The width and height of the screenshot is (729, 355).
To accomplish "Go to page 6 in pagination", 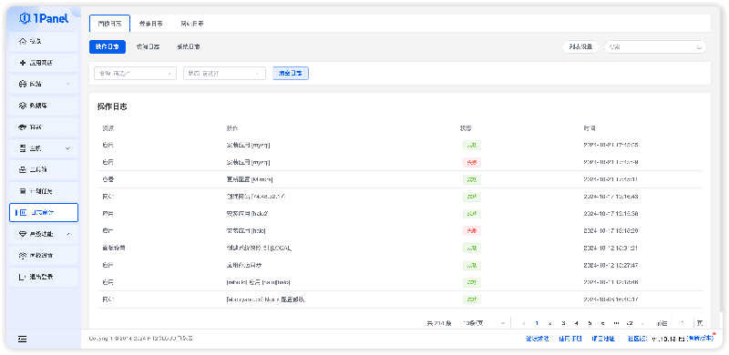I will (603, 323).
